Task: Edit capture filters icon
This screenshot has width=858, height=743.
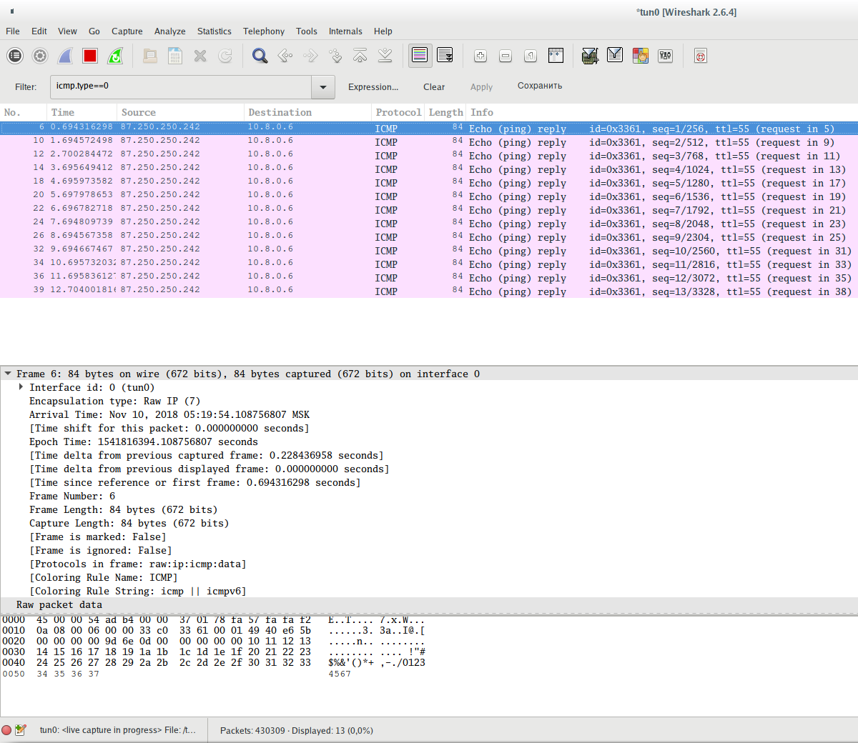Action: pyautogui.click(x=590, y=56)
